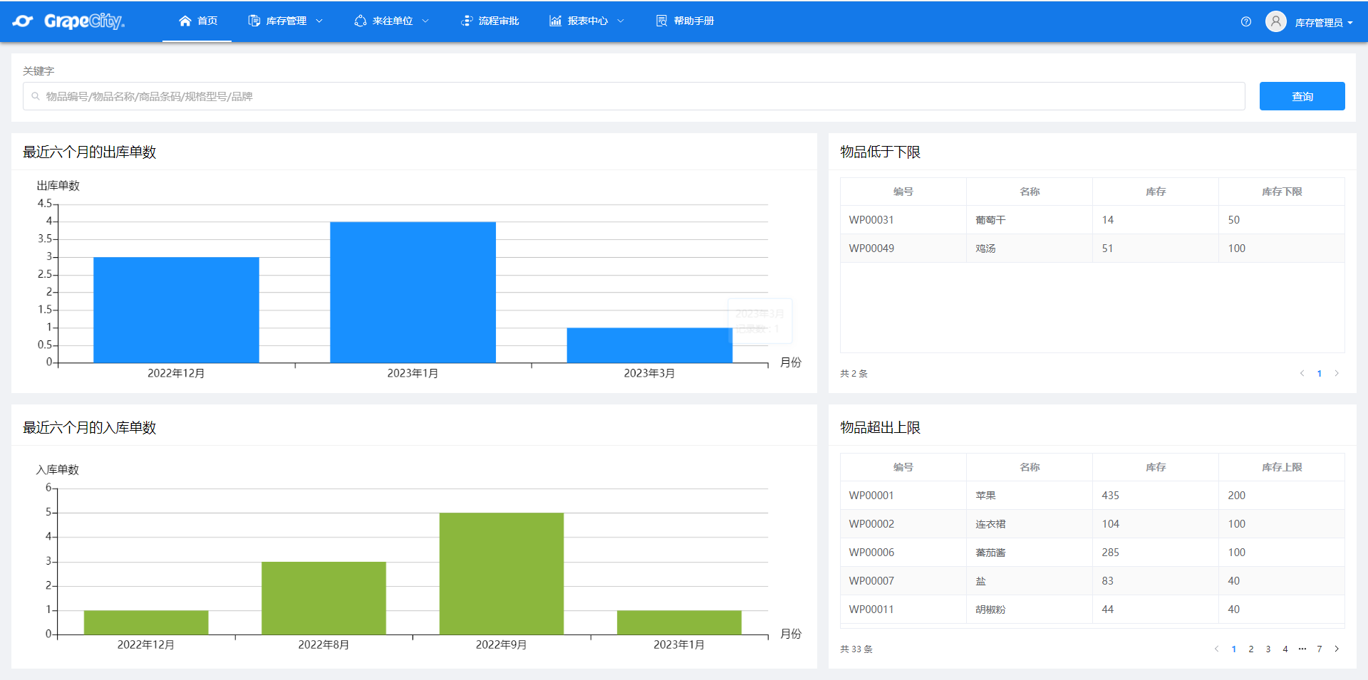The image size is (1368, 680).
Task: Open the 流程审批 menu item
Action: (x=490, y=21)
